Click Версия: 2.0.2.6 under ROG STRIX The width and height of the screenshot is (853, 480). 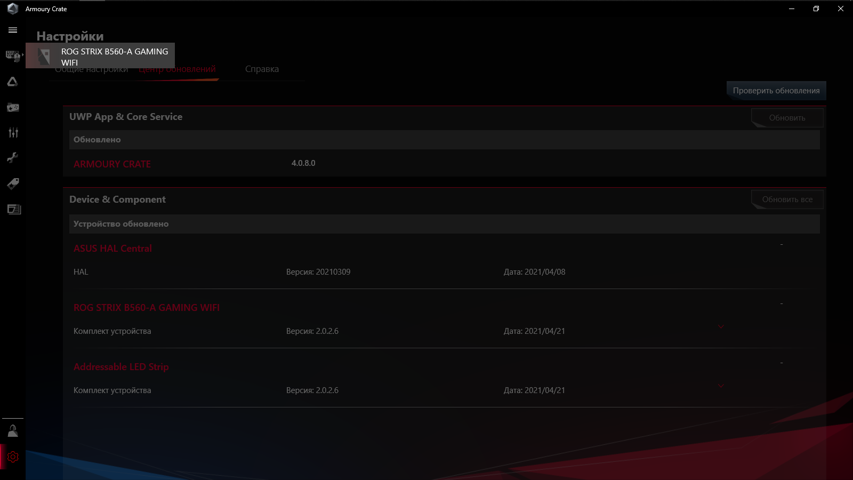click(x=312, y=331)
